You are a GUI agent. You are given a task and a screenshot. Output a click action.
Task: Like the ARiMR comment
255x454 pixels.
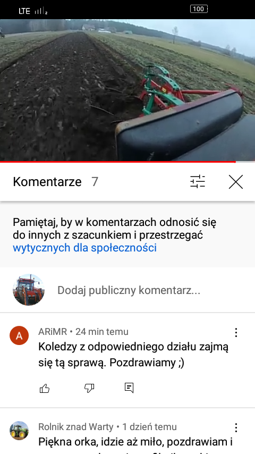pyautogui.click(x=45, y=388)
